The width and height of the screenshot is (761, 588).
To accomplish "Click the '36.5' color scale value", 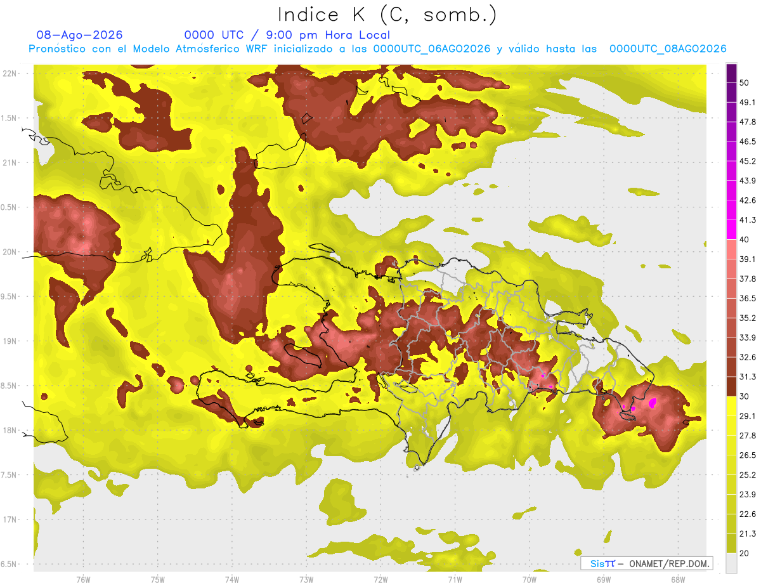I will (748, 298).
